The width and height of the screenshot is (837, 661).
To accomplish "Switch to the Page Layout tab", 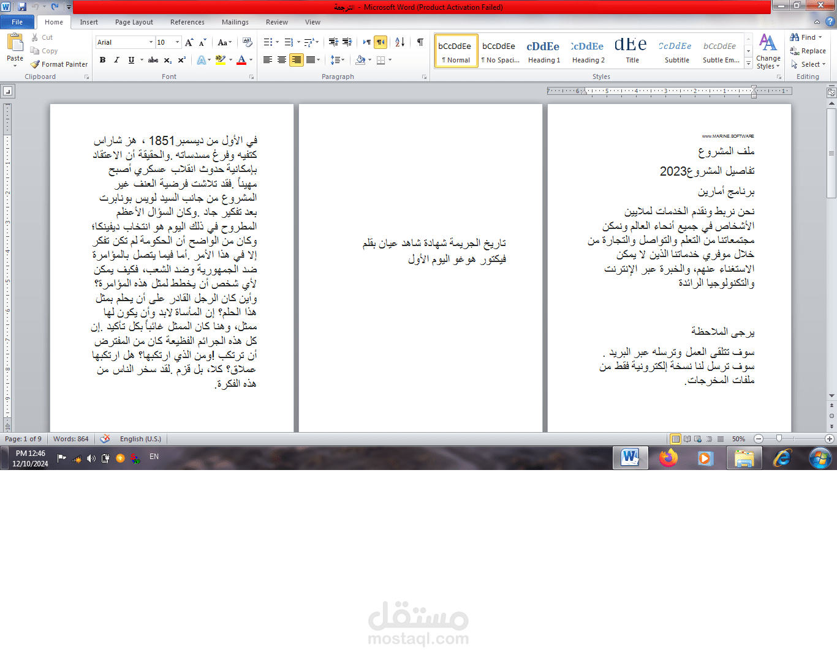I will [x=134, y=22].
